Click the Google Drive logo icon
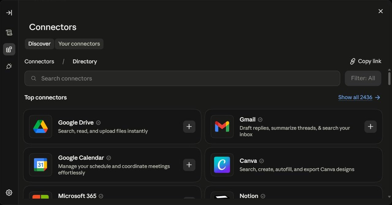The image size is (392, 205). (x=40, y=126)
